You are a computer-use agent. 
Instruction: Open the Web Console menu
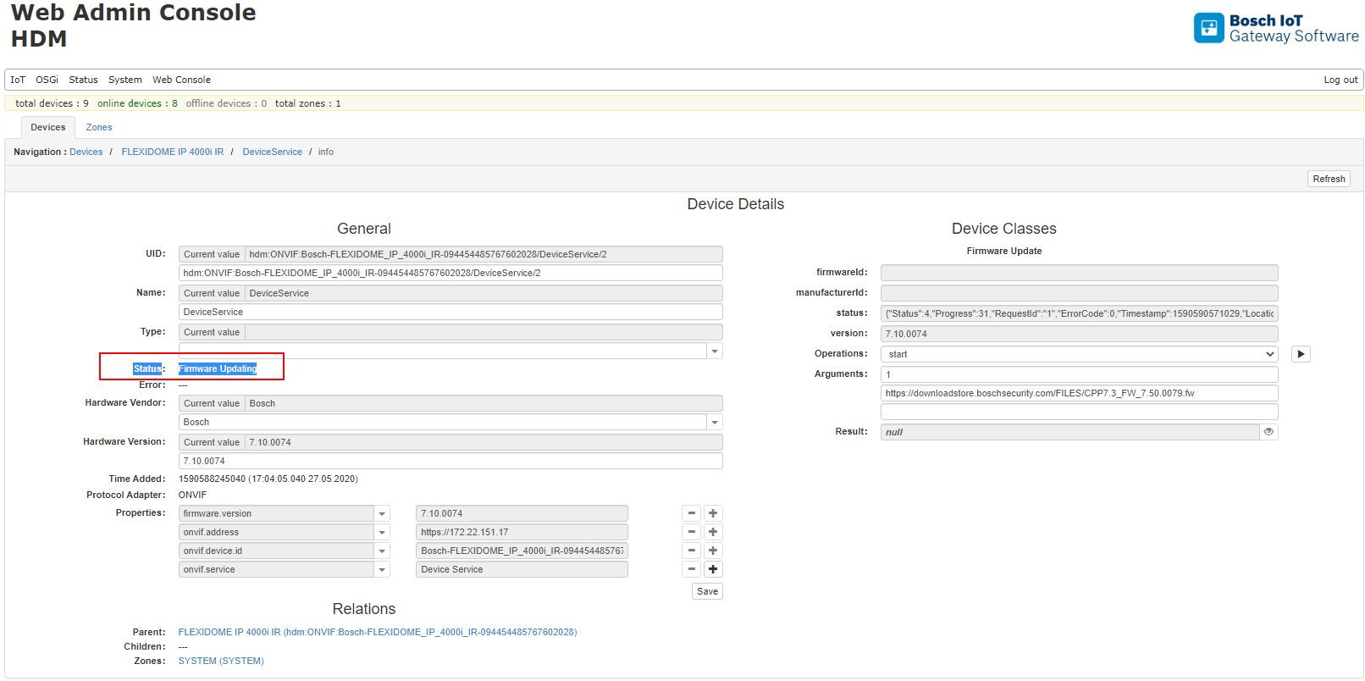coord(181,80)
